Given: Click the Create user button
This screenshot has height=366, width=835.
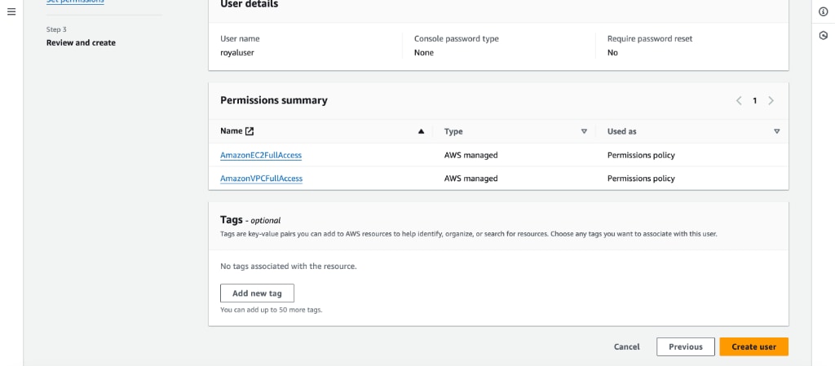Looking at the screenshot, I should [753, 347].
